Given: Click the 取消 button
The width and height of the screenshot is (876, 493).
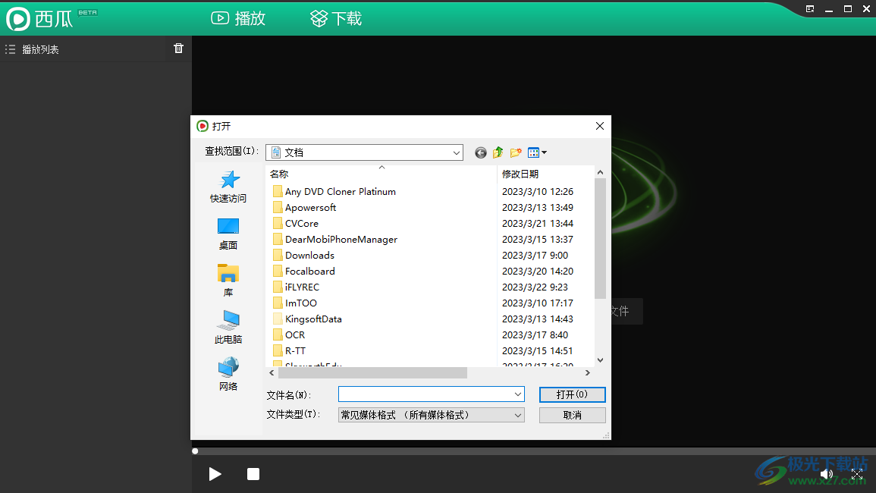Looking at the screenshot, I should coord(572,415).
